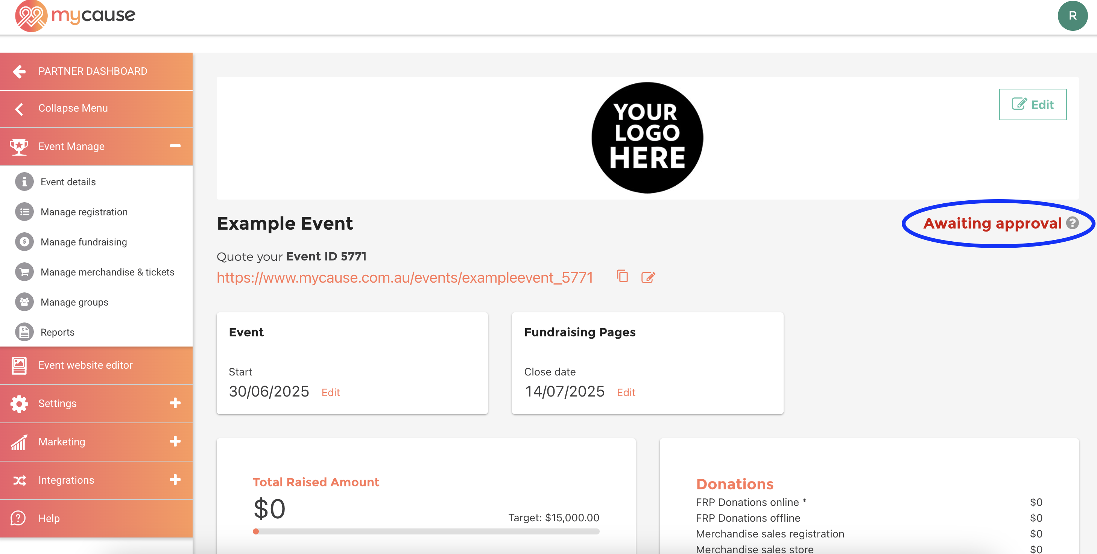Click the Manage groups people icon
This screenshot has height=554, width=1097.
coord(24,302)
